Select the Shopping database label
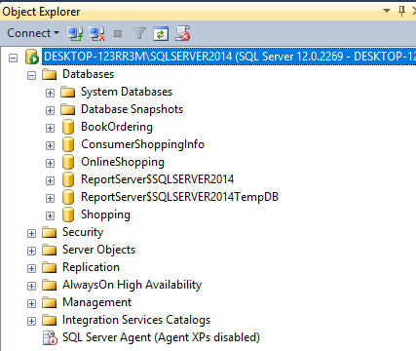 [x=105, y=214]
